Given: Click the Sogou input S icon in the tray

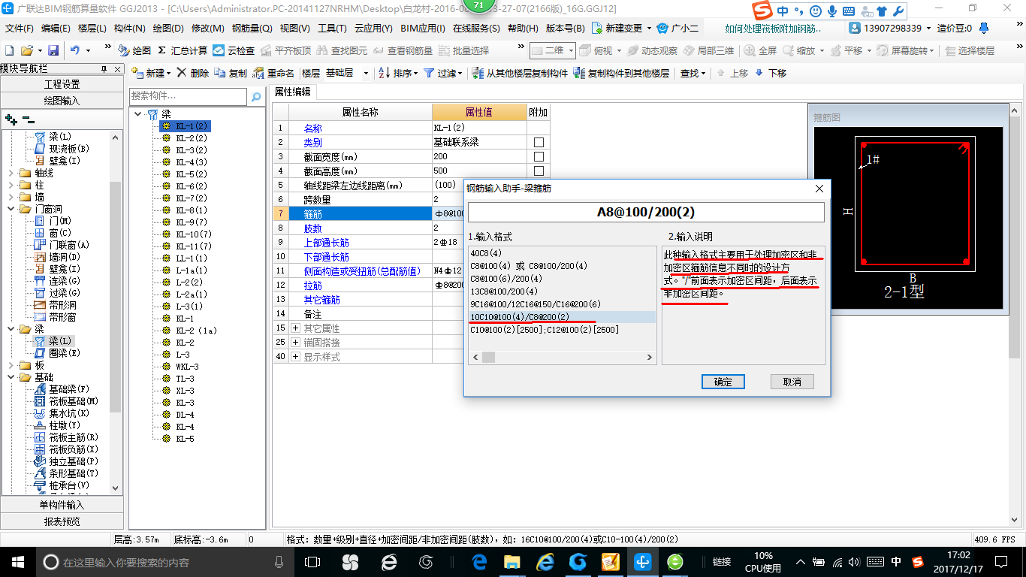Looking at the screenshot, I should (x=917, y=561).
